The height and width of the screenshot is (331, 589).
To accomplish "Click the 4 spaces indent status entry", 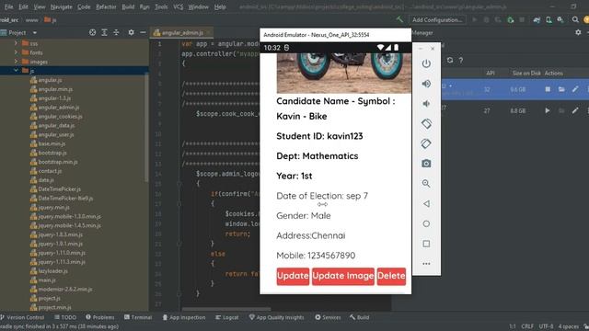I will click(x=568, y=326).
